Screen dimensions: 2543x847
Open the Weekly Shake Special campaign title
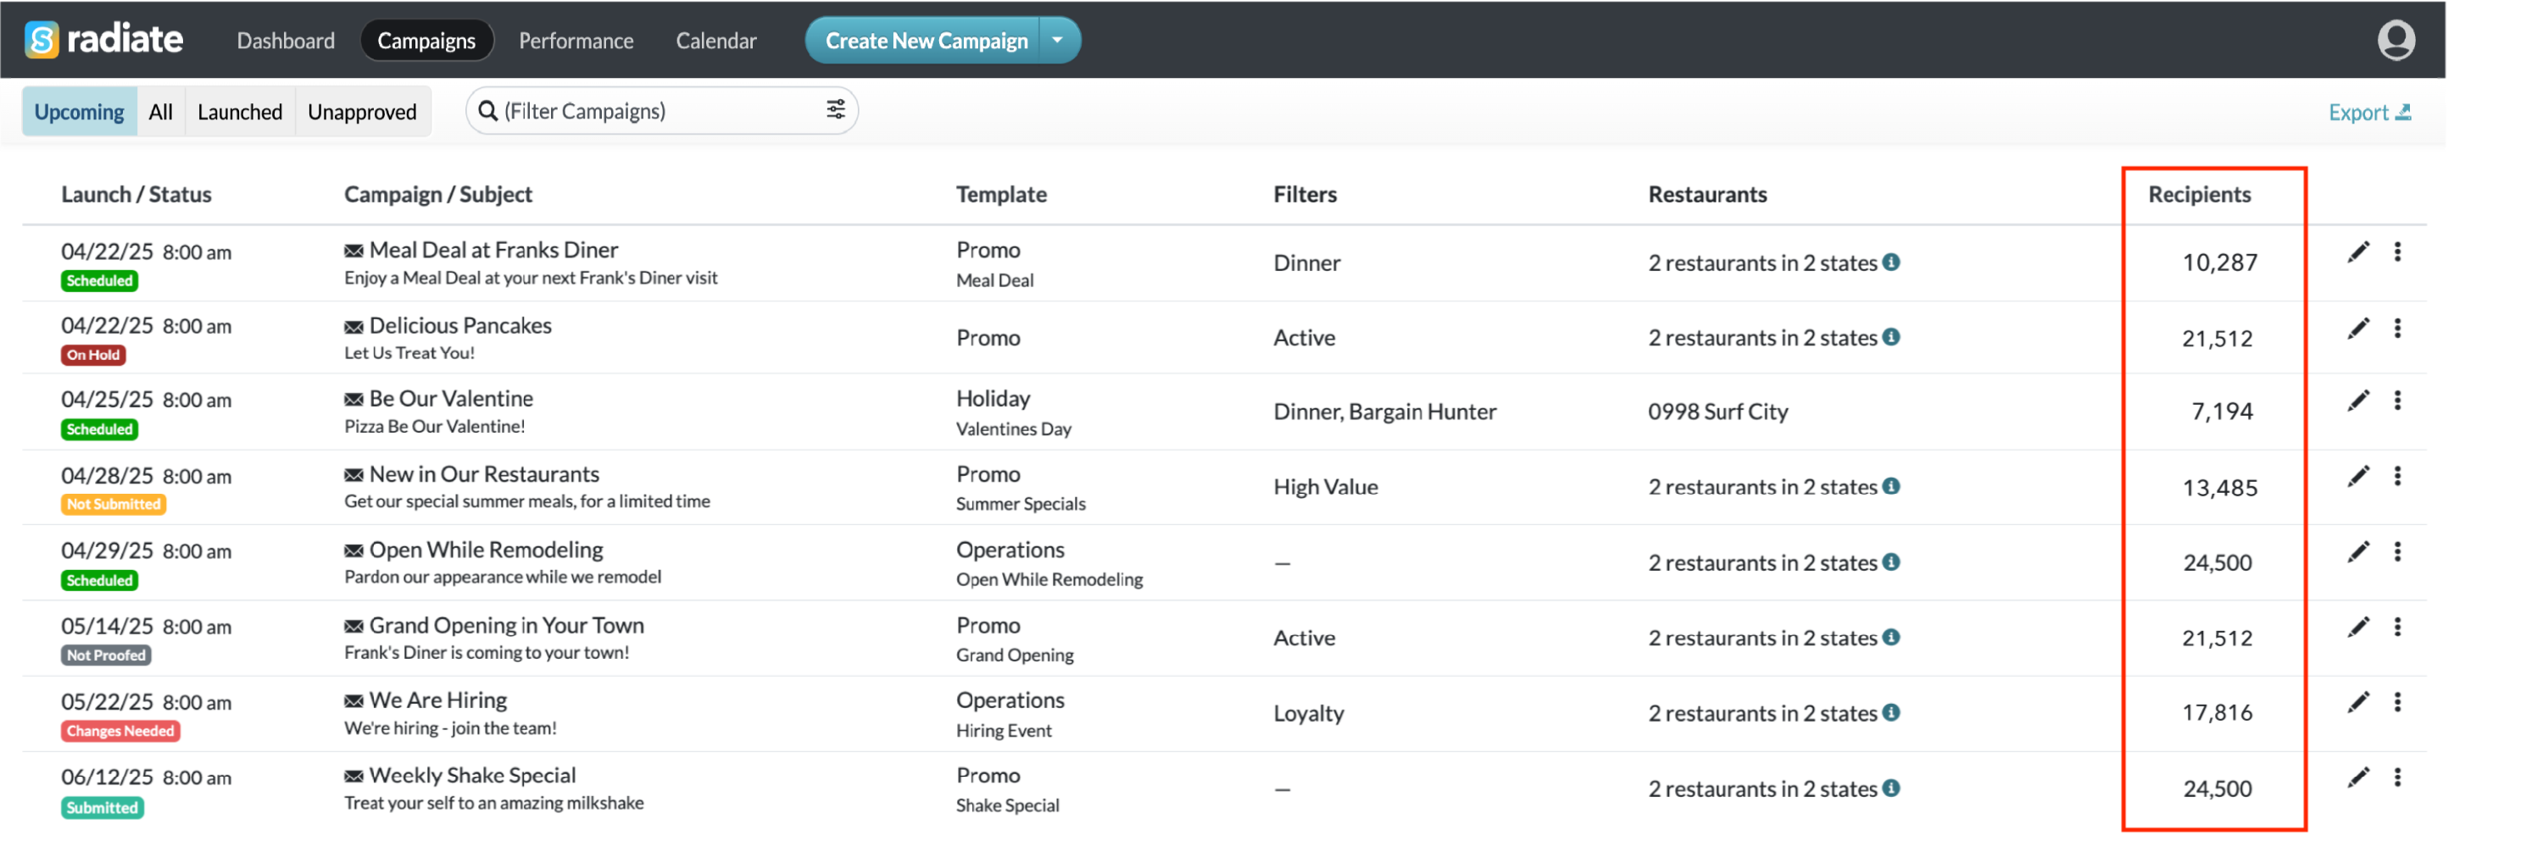click(472, 775)
